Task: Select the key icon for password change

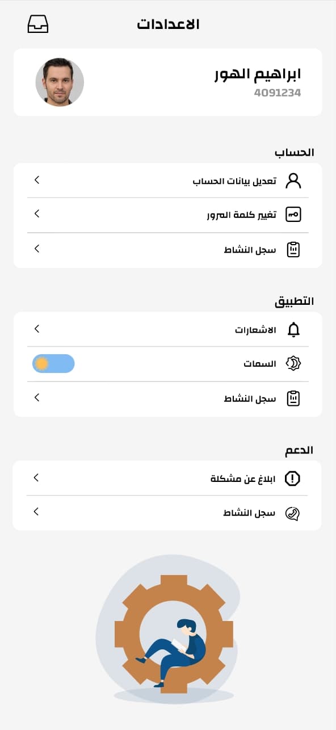Action: click(293, 215)
